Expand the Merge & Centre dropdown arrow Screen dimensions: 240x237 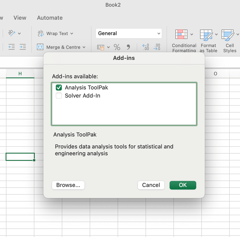point(84,47)
